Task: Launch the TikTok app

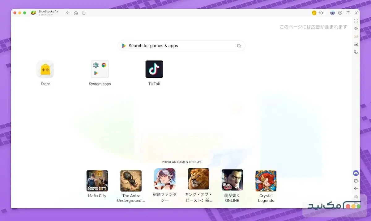Action: point(154,69)
